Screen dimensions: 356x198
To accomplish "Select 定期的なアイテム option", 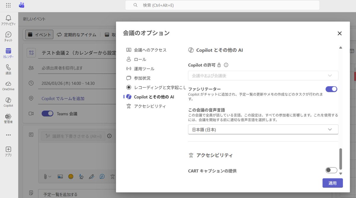I will (77, 34).
